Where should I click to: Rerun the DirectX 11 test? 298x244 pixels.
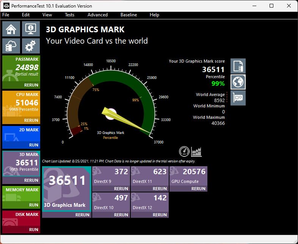tap(150, 189)
